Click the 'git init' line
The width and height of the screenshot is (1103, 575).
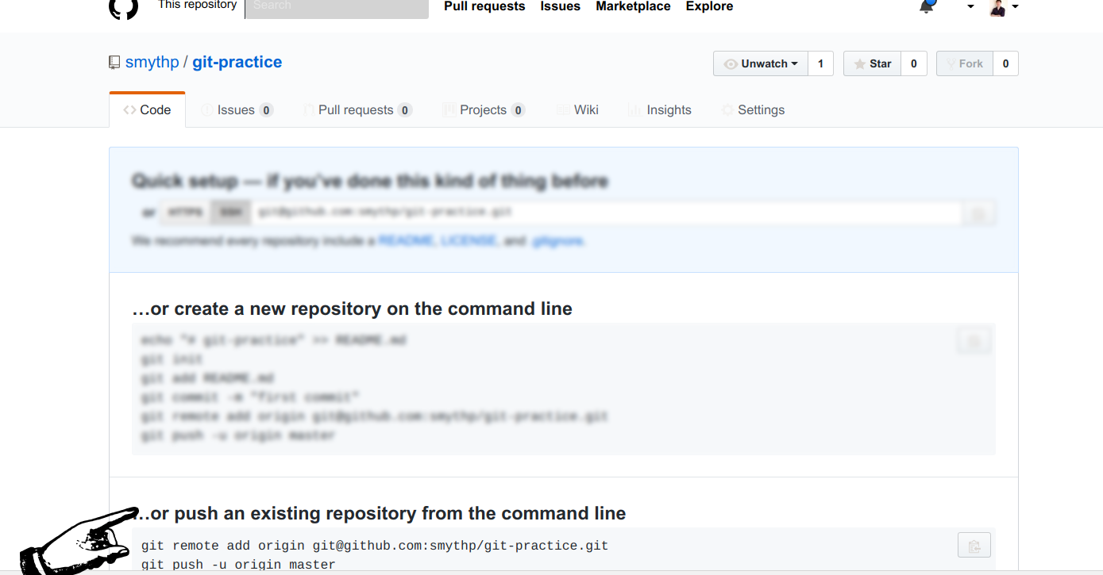[x=172, y=359]
